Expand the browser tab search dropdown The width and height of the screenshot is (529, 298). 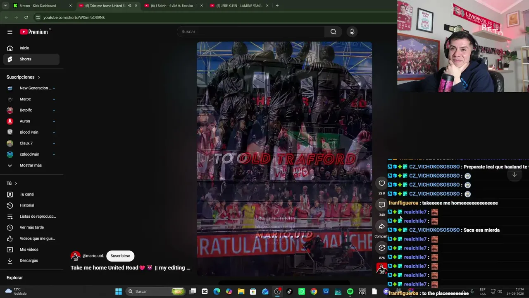click(5, 6)
